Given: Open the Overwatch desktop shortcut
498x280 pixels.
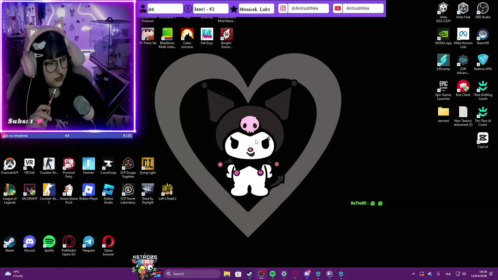Looking at the screenshot, I should tap(10, 166).
